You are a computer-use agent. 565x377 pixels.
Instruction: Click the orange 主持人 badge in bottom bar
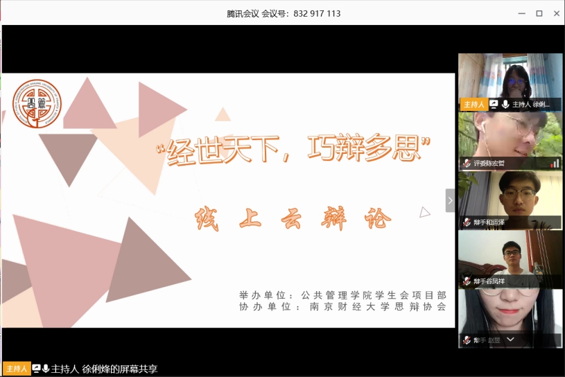click(x=16, y=369)
